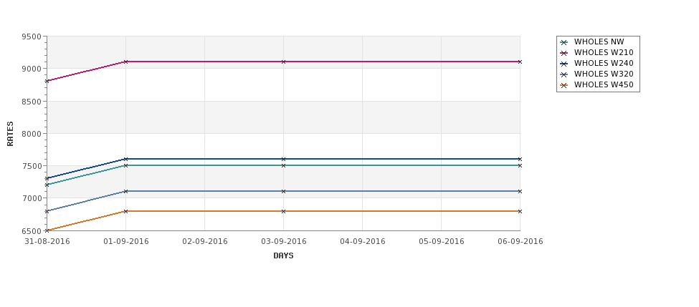Click the 05-09-2016 x-axis date label
Image resolution: width=699 pixels, height=307 pixels.
coord(442,242)
